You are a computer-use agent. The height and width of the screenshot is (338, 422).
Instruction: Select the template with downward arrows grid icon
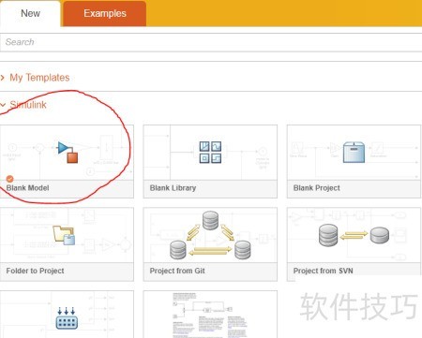(67, 318)
